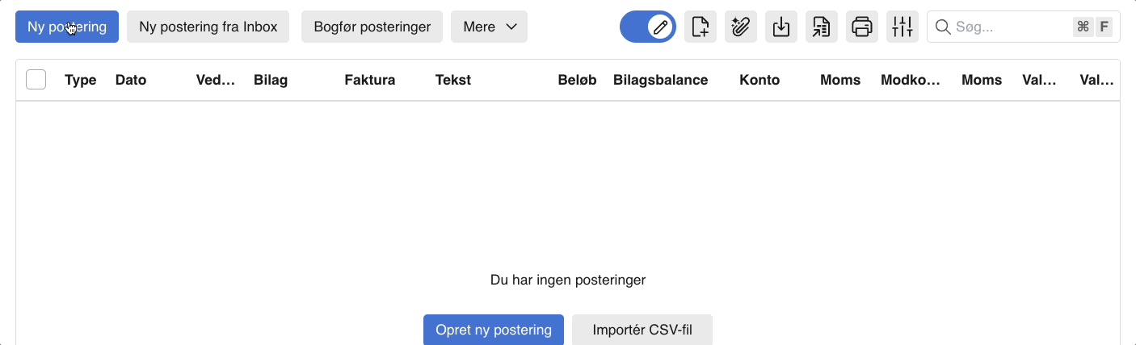Tick the select-all checkbox in table header
Viewport: 1136px width, 345px height.
[36, 80]
